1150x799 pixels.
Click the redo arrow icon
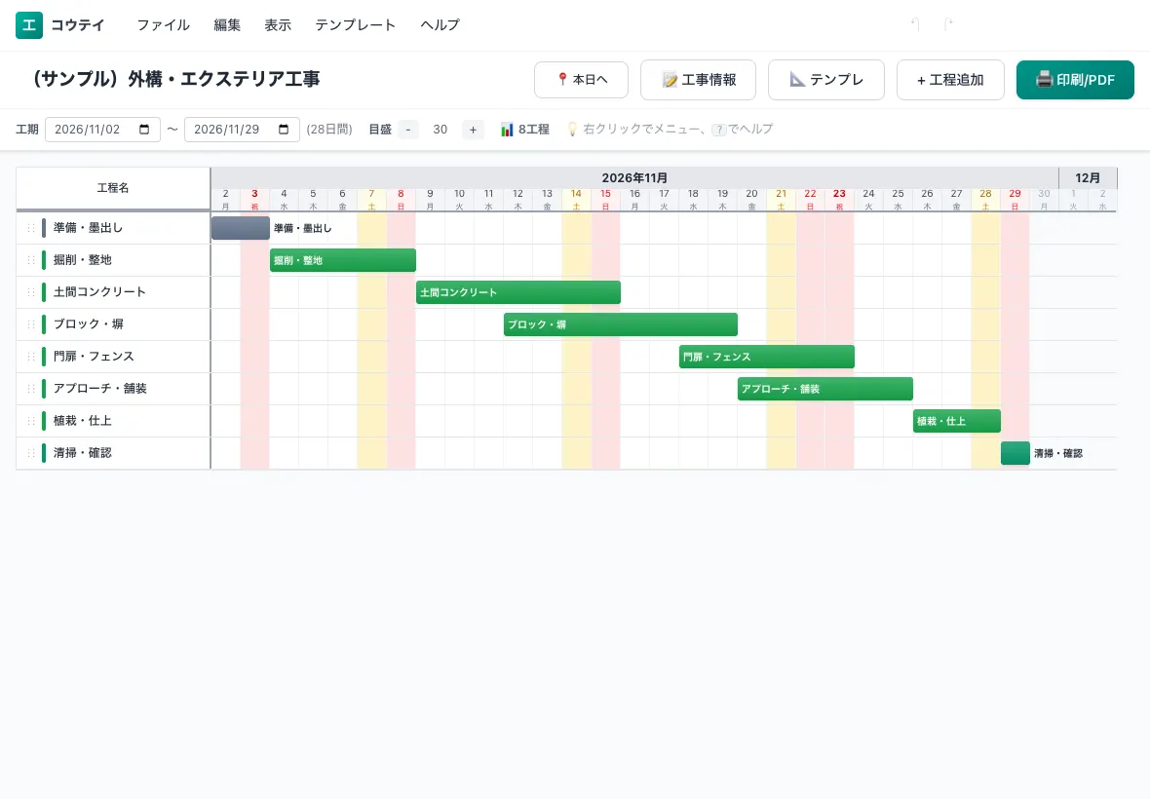(948, 24)
